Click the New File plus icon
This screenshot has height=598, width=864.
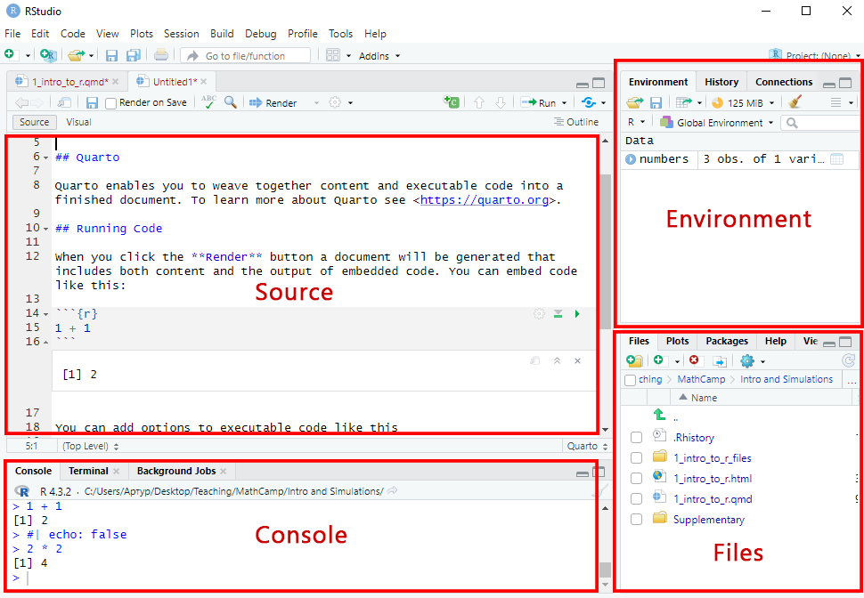tap(10, 54)
